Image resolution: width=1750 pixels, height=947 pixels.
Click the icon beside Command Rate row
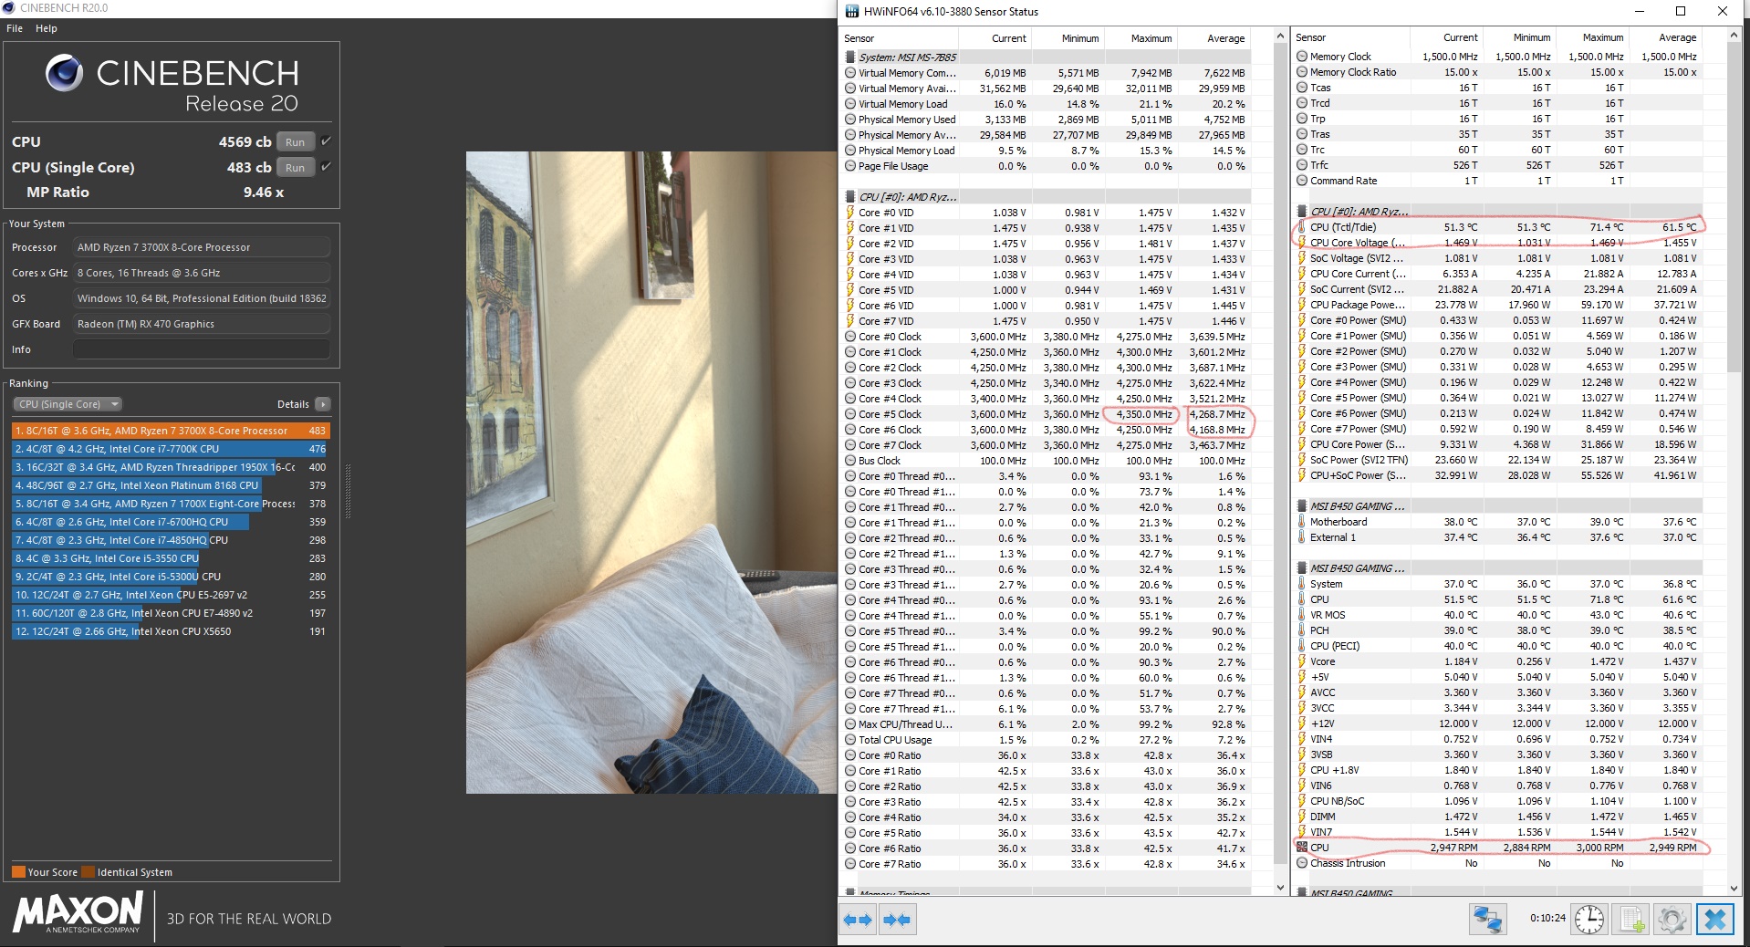(x=1302, y=181)
